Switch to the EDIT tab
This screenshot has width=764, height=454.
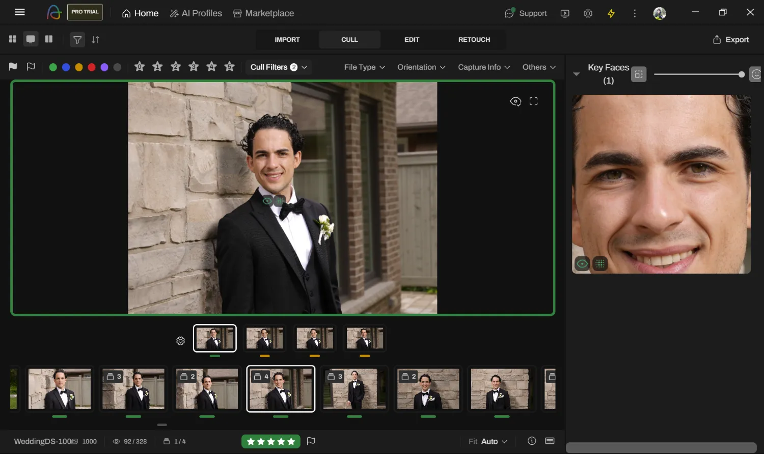(412, 39)
